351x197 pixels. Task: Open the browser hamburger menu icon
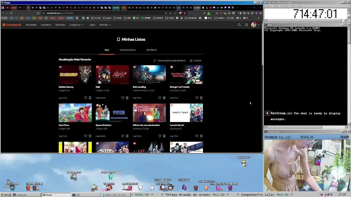click(261, 13)
